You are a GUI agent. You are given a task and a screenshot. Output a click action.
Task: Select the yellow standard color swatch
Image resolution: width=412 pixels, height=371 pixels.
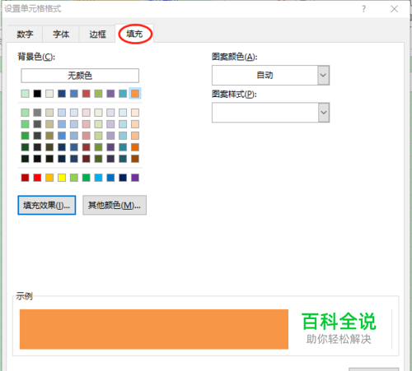pos(62,178)
